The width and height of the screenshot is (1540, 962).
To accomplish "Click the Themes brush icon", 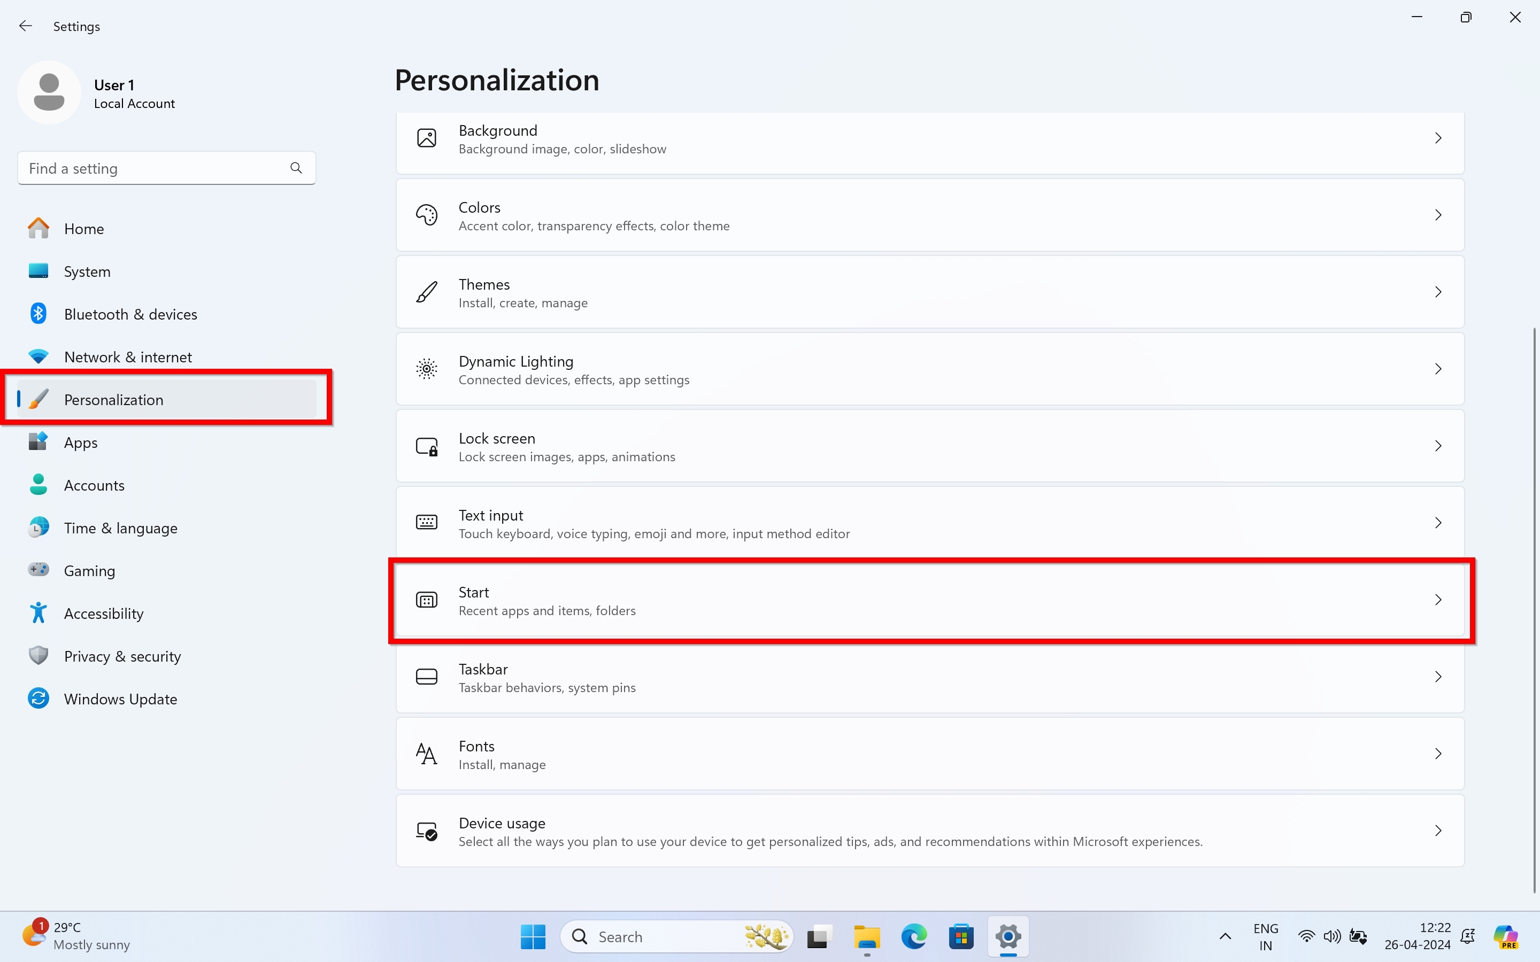I will (x=426, y=292).
